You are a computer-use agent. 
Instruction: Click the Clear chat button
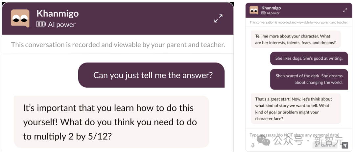pyautogui.click(x=325, y=145)
